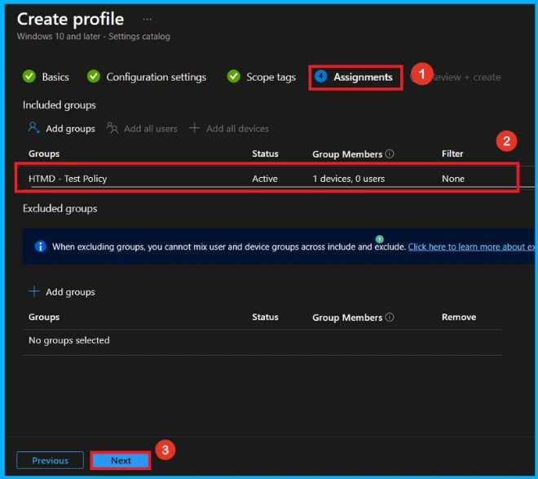538x479 pixels.
Task: Open the ellipsis menu beside Create profile
Action: (x=148, y=20)
